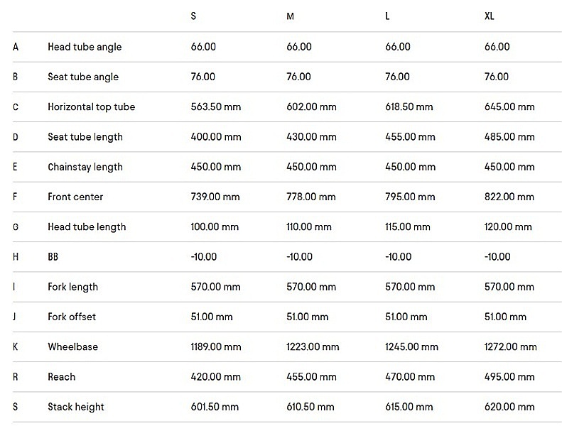Viewport: 562px width, 426px height.
Task: Select the Reach row label
Action: [61, 377]
